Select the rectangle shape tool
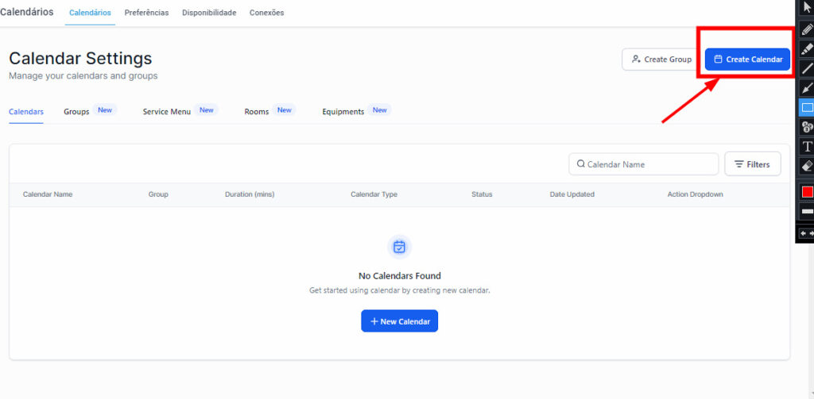 pyautogui.click(x=807, y=108)
